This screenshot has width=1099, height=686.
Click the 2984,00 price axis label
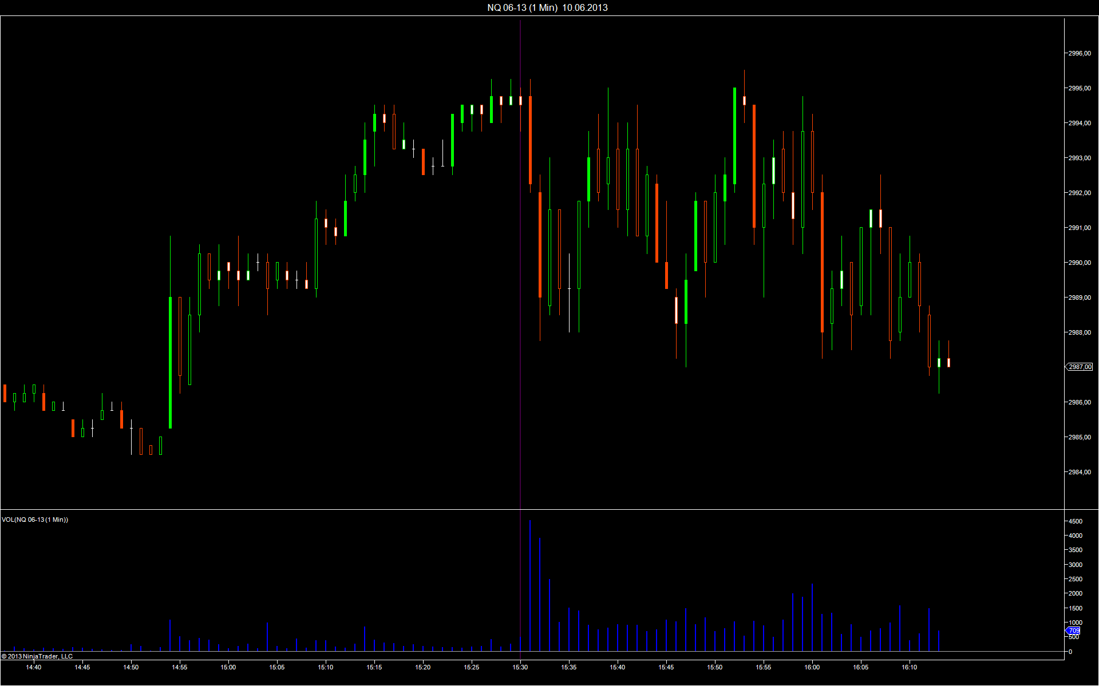pos(1080,472)
